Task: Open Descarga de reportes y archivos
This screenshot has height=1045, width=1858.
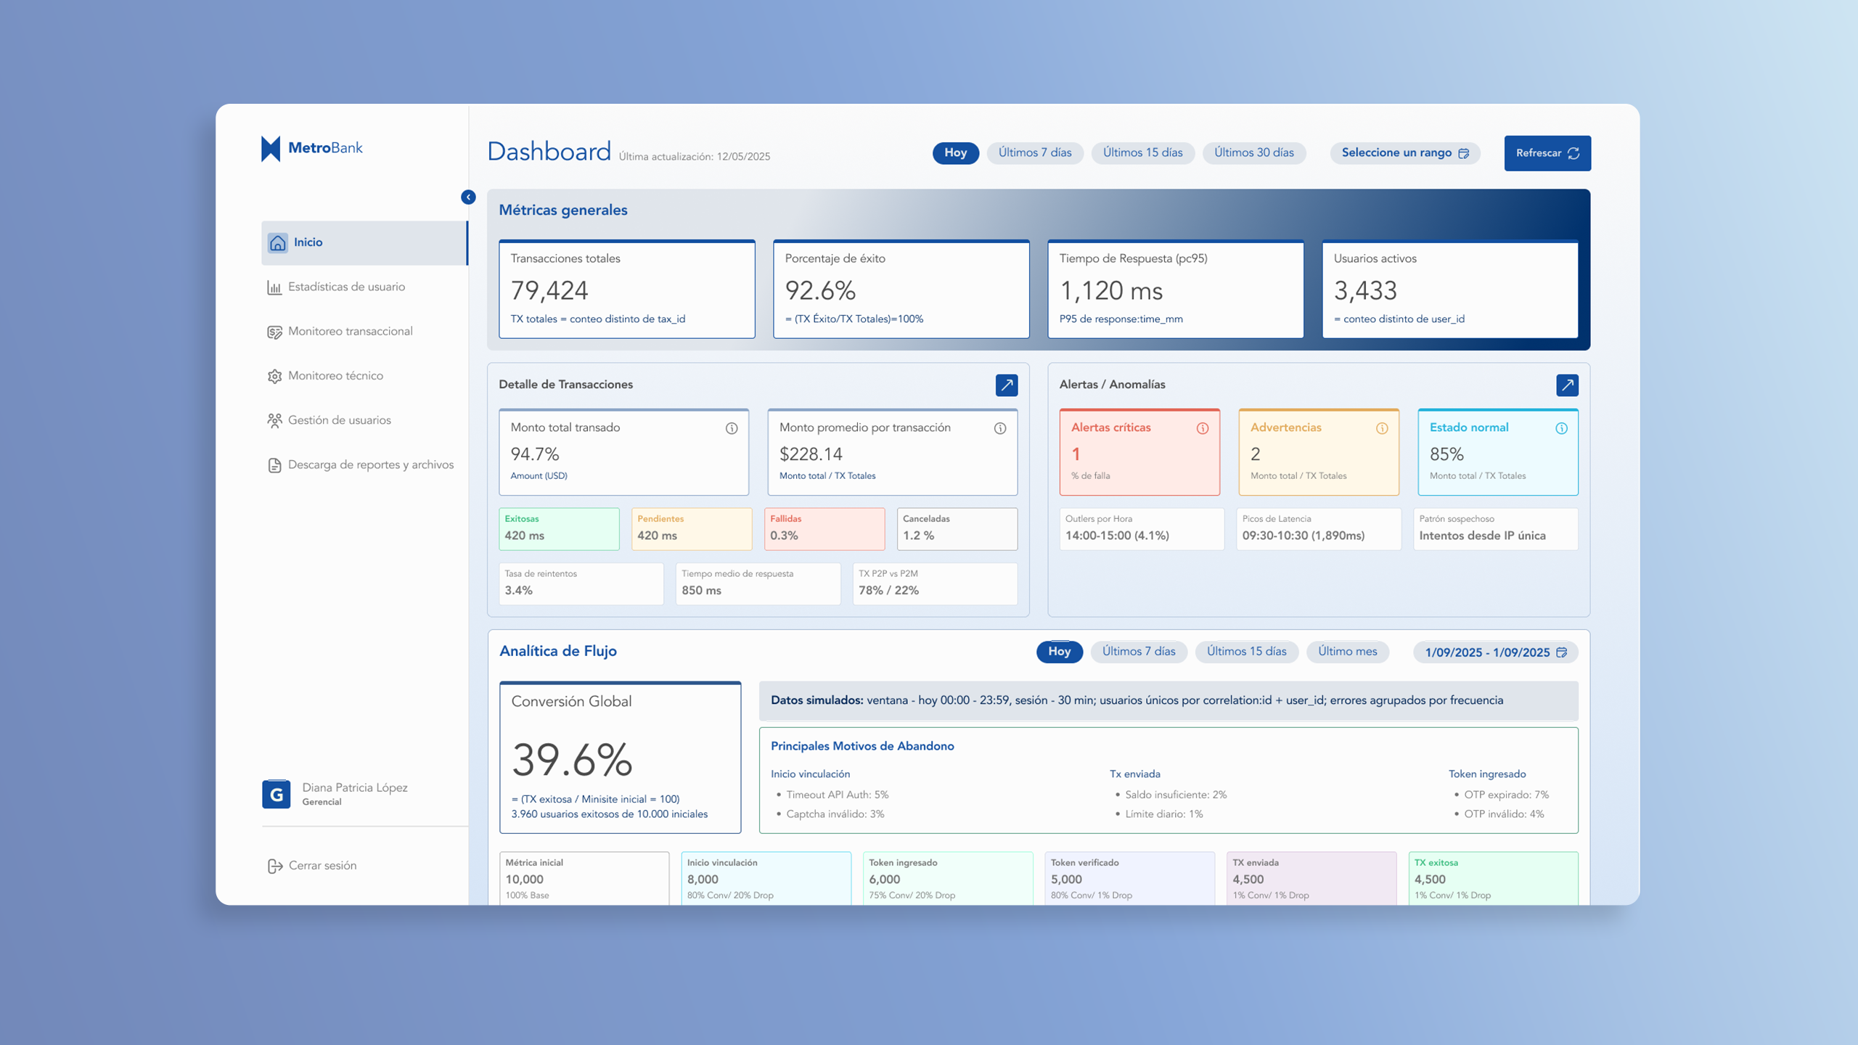Action: (x=371, y=464)
